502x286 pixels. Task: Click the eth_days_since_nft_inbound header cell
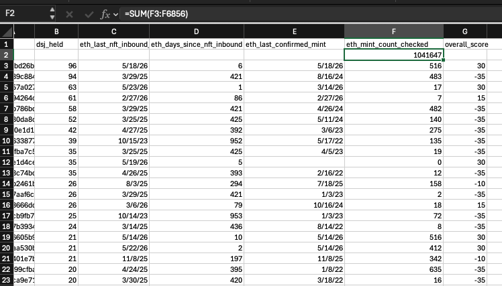[x=197, y=44]
